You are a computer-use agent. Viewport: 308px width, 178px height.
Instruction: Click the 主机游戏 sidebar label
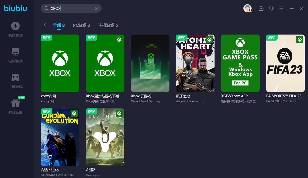coord(15,87)
